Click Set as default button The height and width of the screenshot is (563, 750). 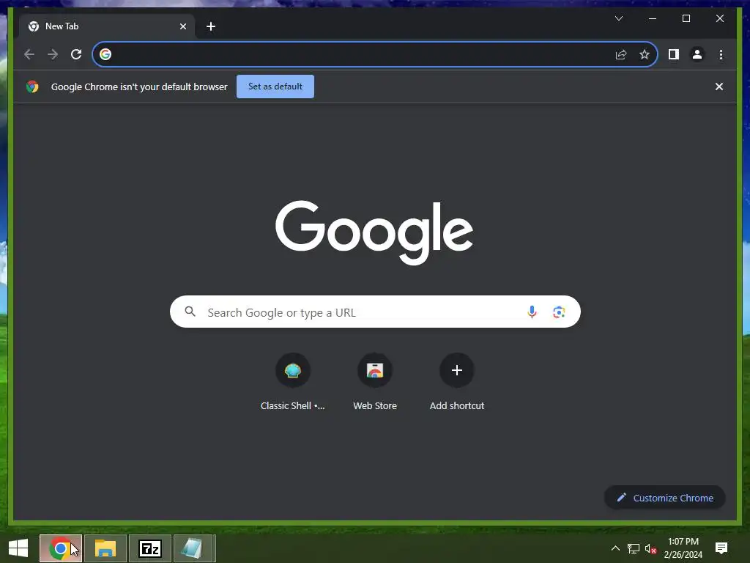pos(275,87)
